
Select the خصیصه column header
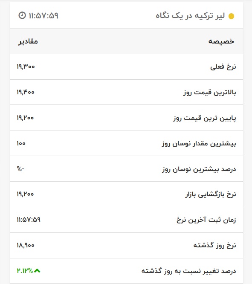coord(221,41)
